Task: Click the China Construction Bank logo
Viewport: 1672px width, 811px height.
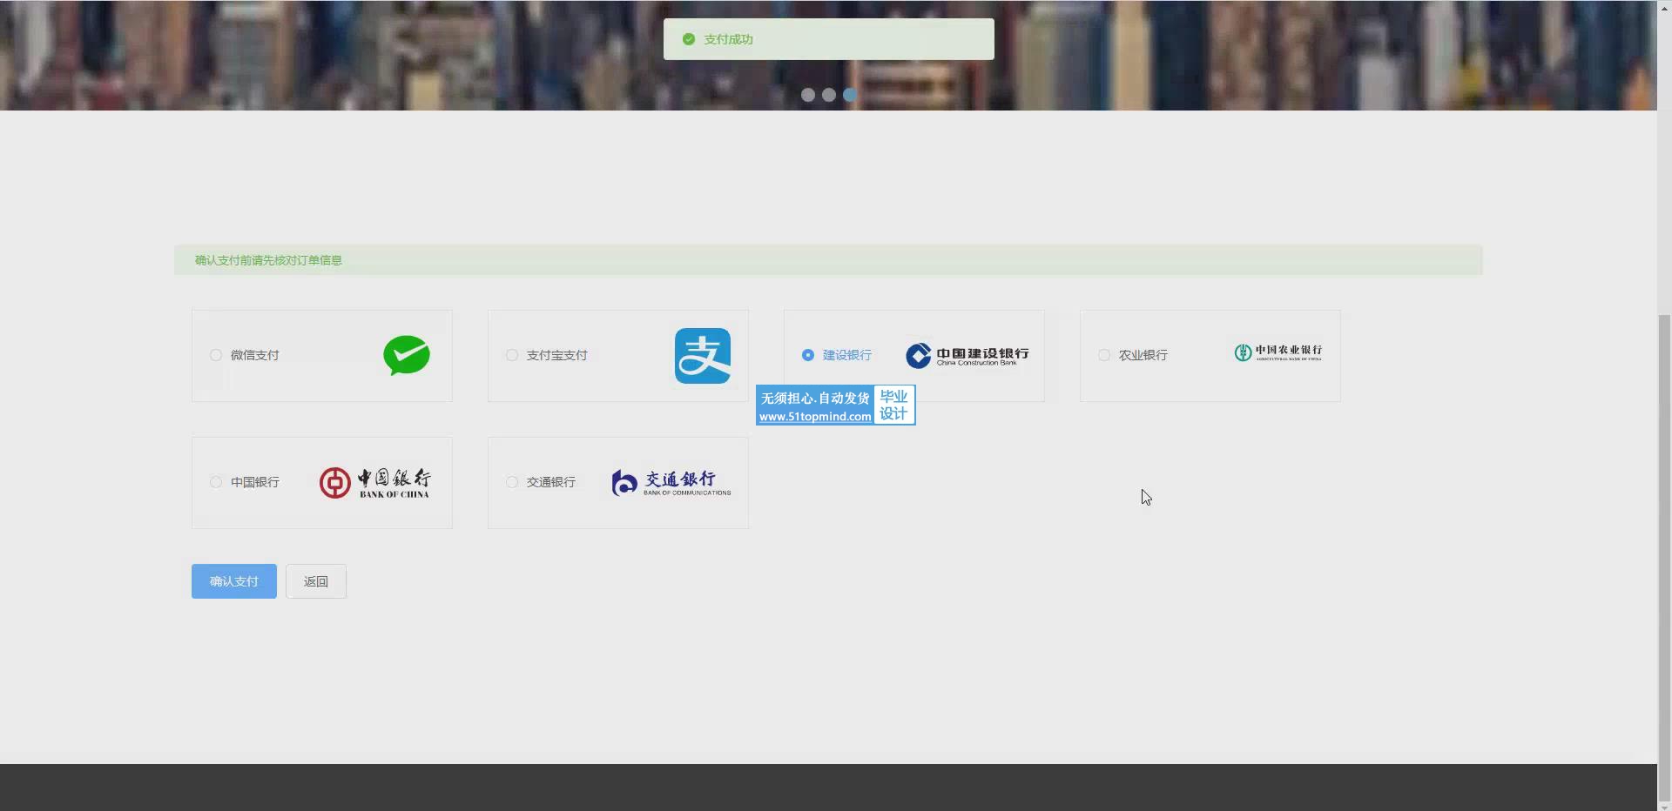Action: click(967, 355)
